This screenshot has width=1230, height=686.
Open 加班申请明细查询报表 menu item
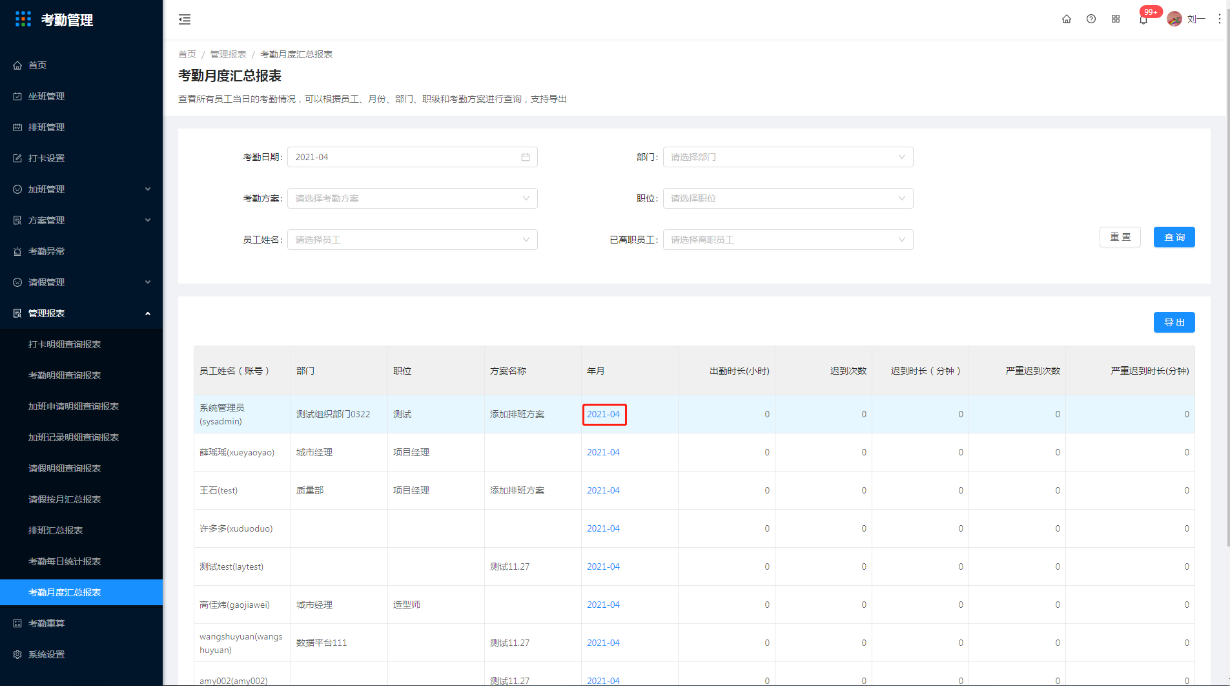pos(81,406)
